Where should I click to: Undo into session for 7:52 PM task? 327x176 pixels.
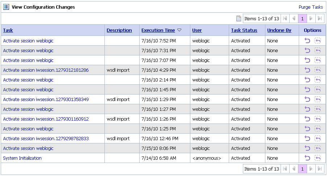point(318,41)
